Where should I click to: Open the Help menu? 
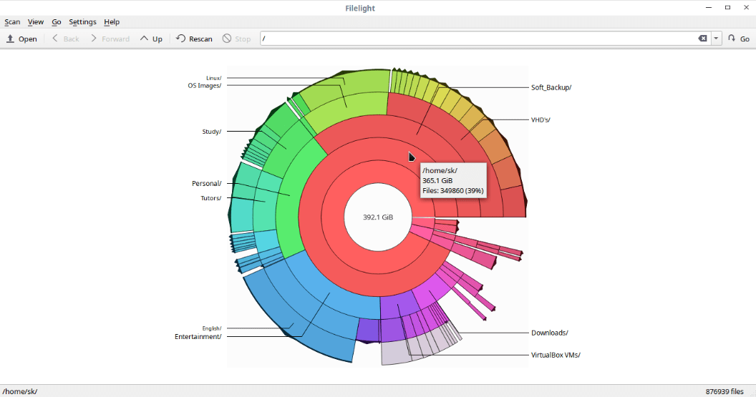(x=112, y=22)
